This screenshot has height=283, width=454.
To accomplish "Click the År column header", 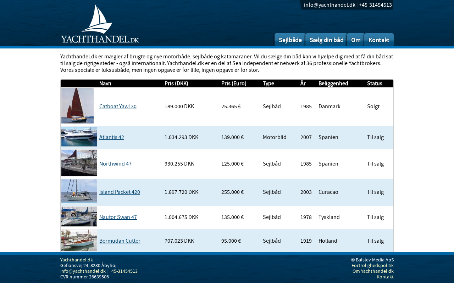I will click(x=303, y=83).
